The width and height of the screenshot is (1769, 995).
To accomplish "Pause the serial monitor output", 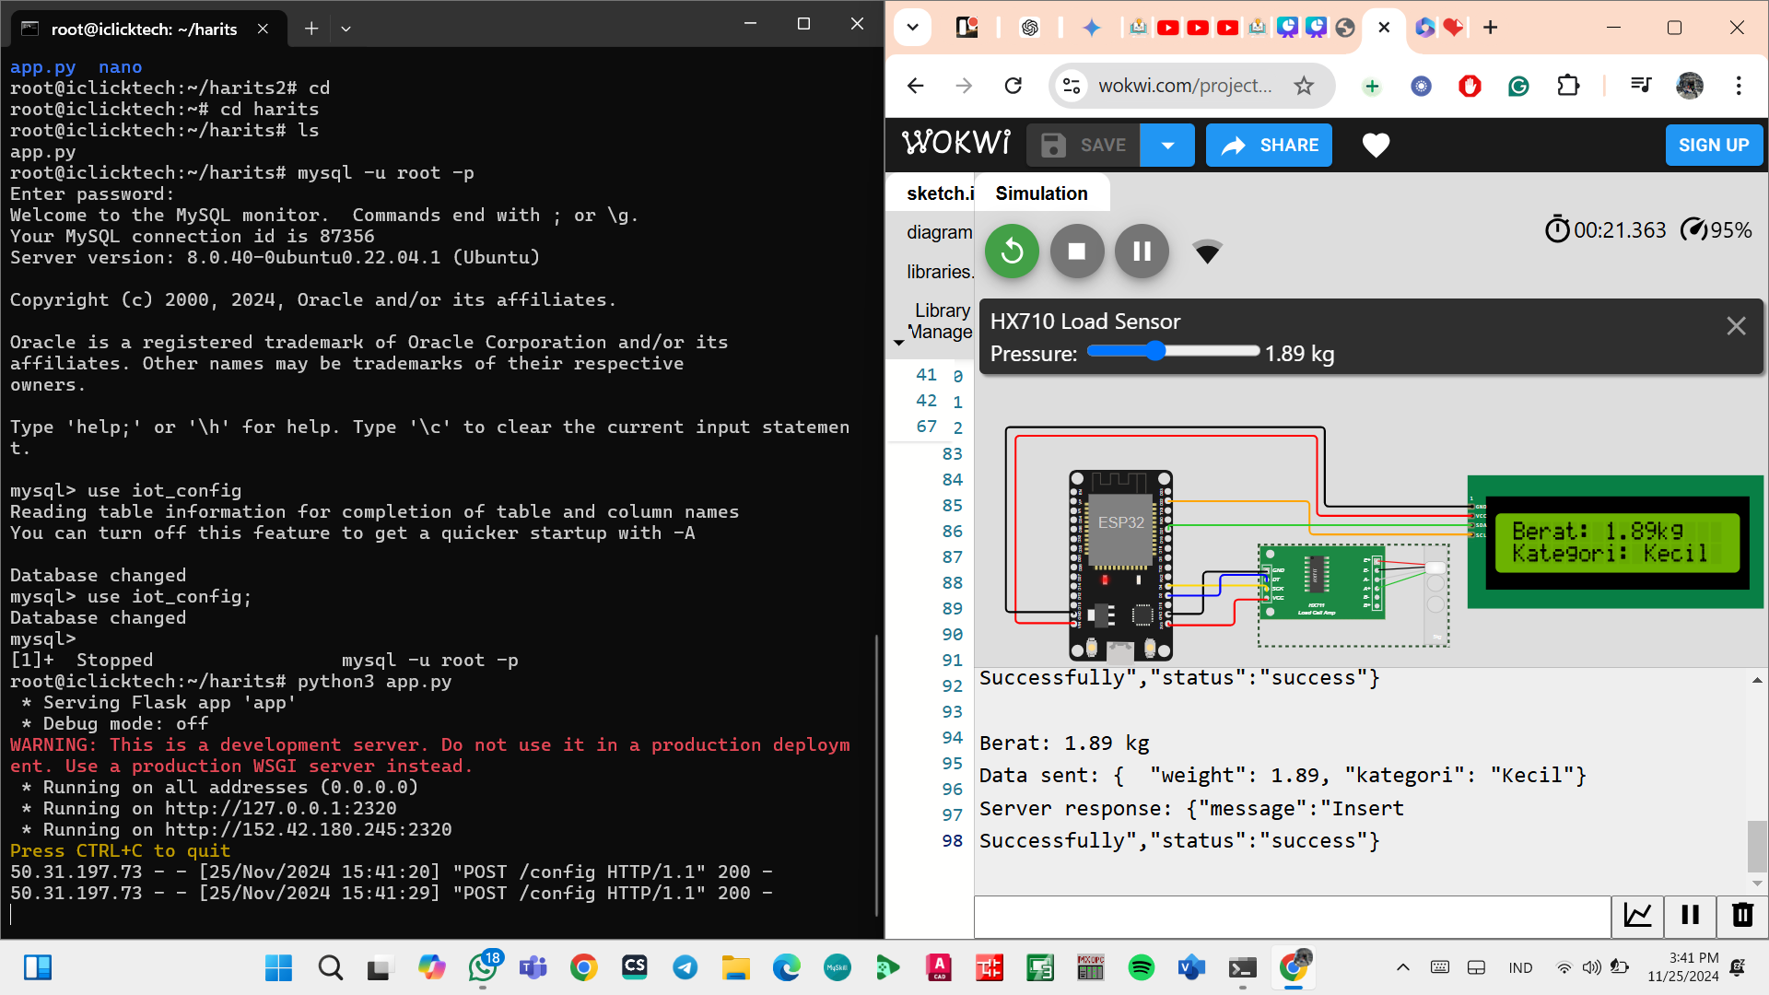I will click(1690, 915).
